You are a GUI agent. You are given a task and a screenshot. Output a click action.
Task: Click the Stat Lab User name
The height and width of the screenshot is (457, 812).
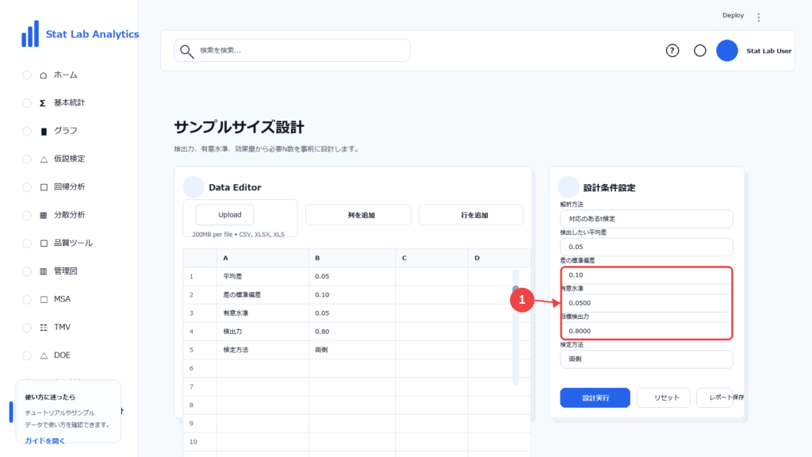pos(768,51)
